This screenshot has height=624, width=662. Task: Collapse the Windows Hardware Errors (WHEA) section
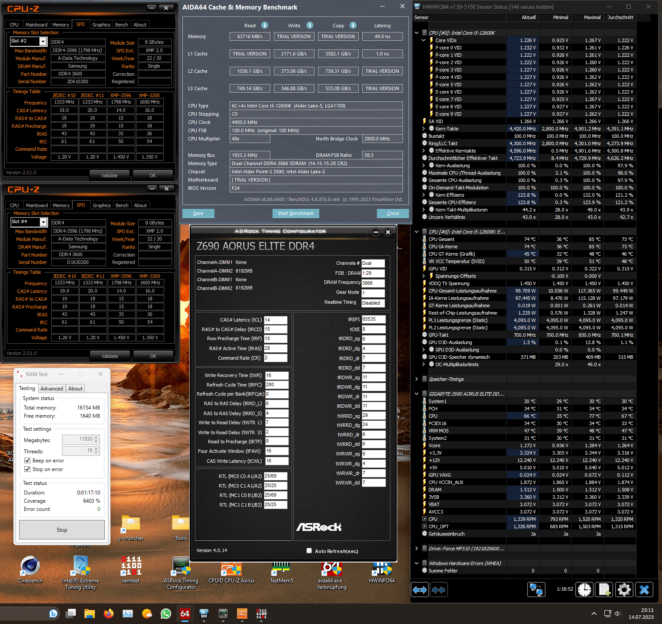coord(417,563)
